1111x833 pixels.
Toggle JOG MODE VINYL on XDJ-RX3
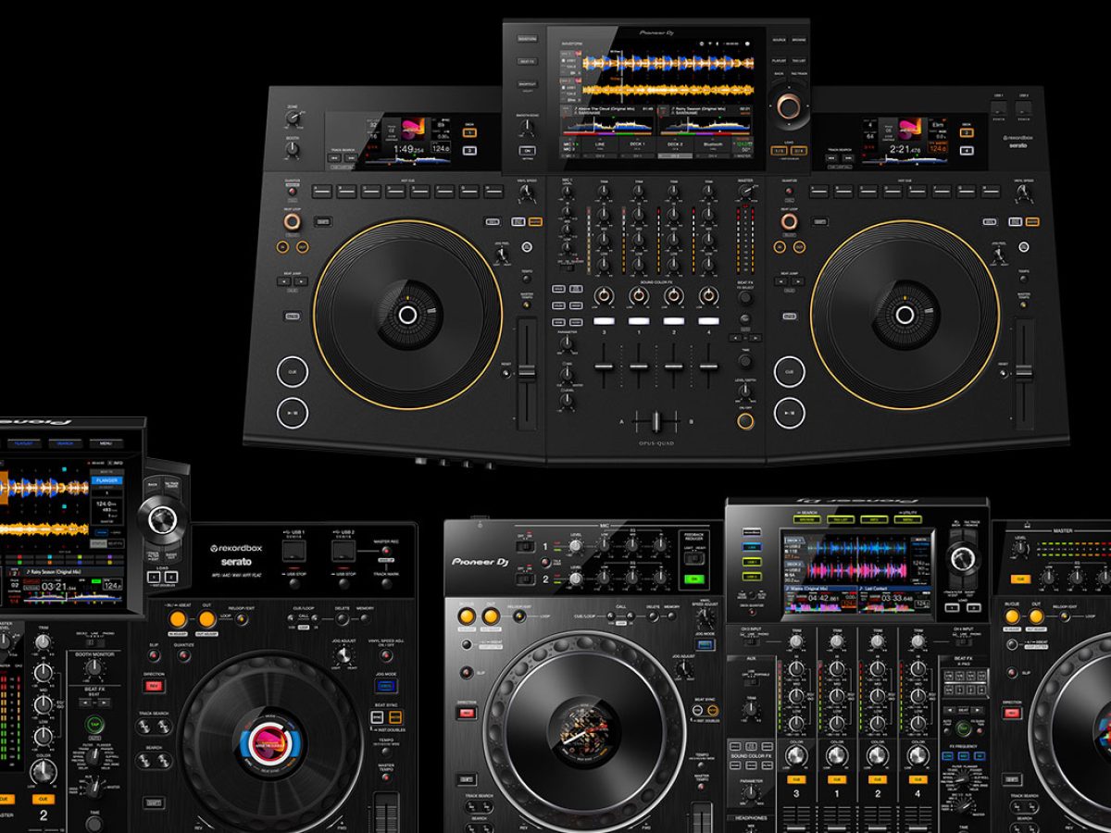(x=384, y=686)
